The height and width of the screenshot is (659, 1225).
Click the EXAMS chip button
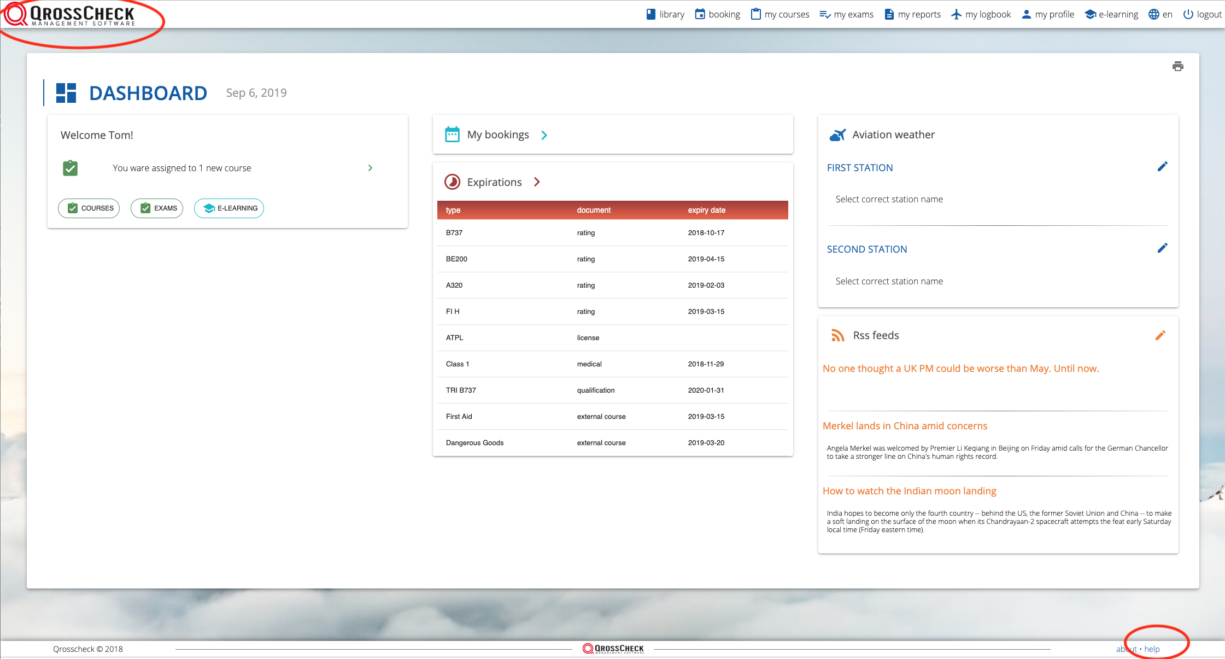click(157, 208)
